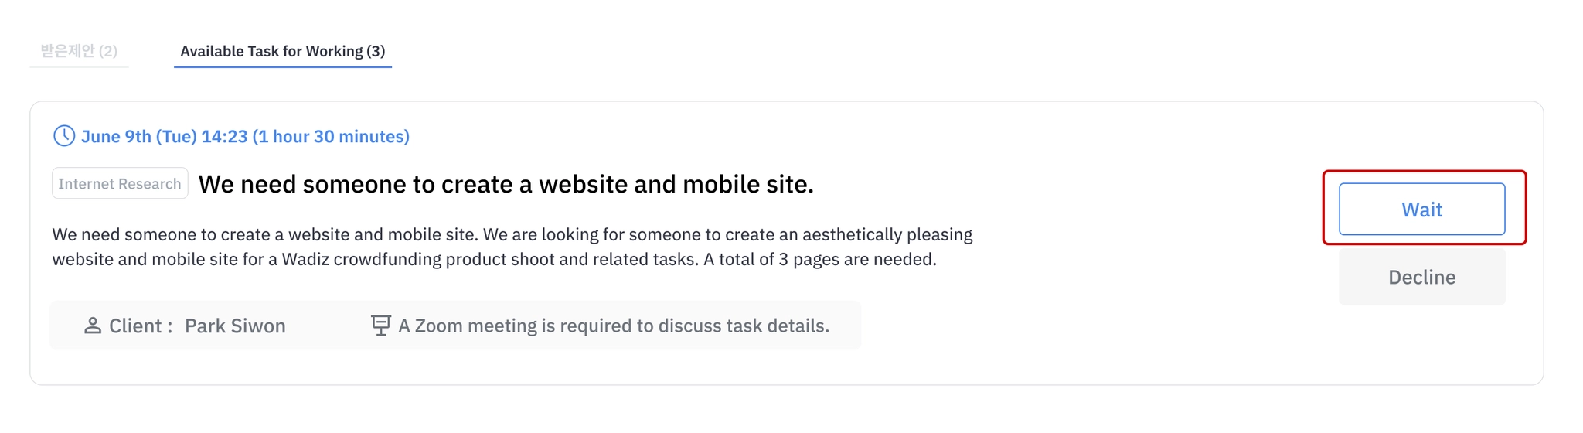Click the person icon next to Client

pyautogui.click(x=93, y=326)
